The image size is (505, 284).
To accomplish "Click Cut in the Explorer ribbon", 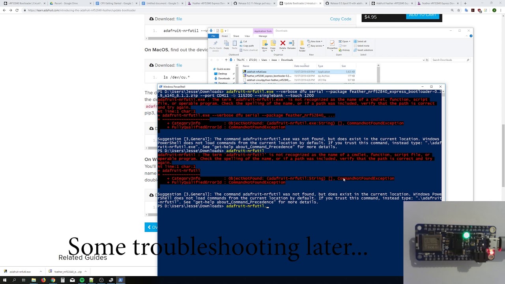I will (243, 41).
